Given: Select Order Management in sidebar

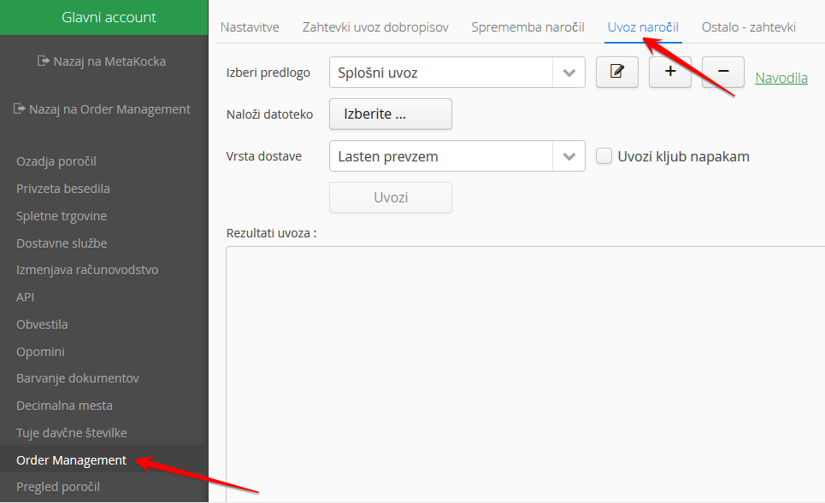Looking at the screenshot, I should pyautogui.click(x=72, y=460).
